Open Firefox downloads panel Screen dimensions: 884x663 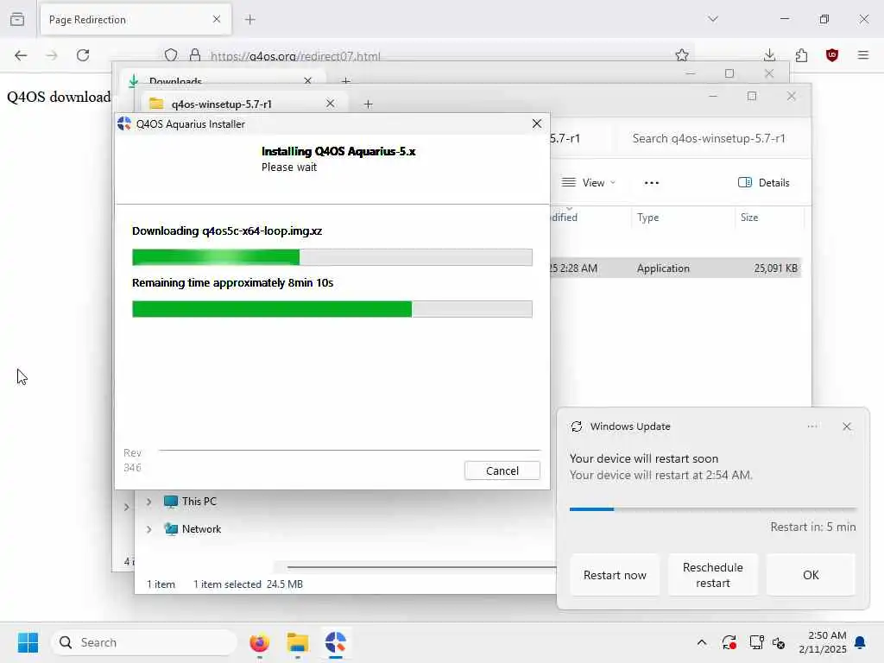tap(769, 55)
